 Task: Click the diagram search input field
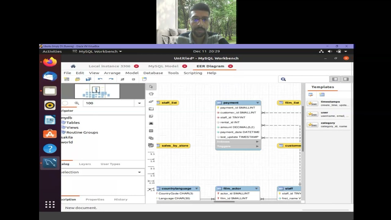coord(304,79)
